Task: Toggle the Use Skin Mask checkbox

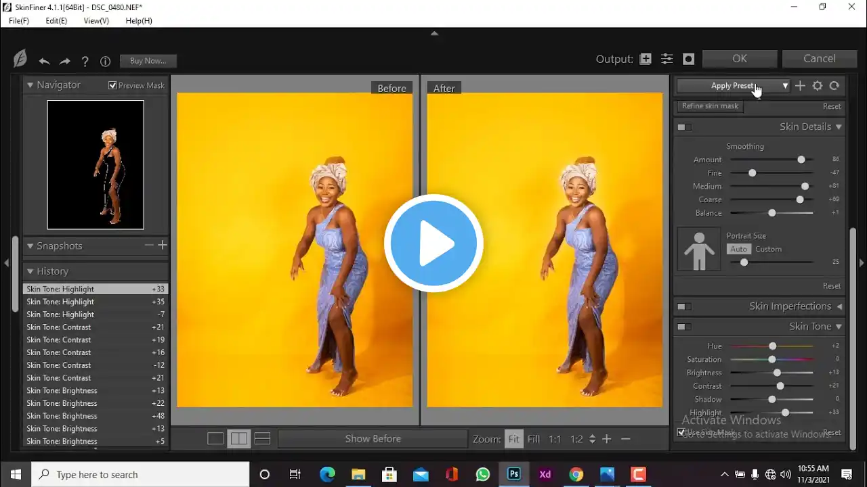Action: [681, 432]
